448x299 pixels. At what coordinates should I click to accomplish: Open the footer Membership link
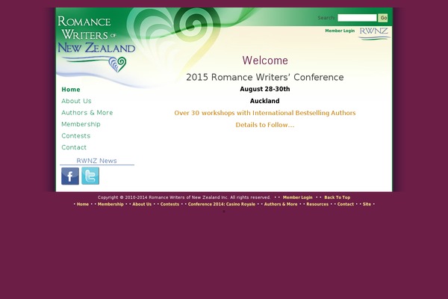tap(111, 204)
